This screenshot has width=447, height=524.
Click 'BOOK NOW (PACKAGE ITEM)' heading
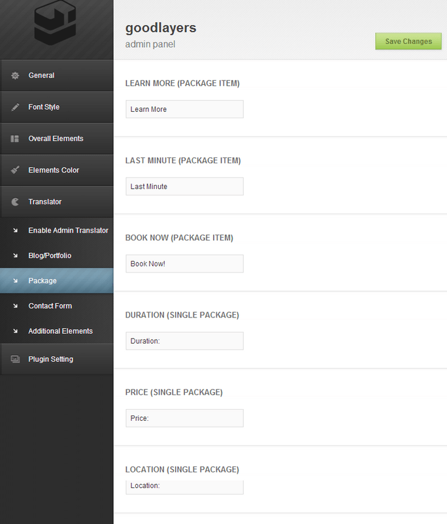pos(179,238)
